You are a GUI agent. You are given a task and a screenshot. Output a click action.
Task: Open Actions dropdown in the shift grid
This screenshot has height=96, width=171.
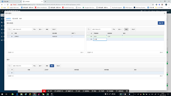coord(41,29)
